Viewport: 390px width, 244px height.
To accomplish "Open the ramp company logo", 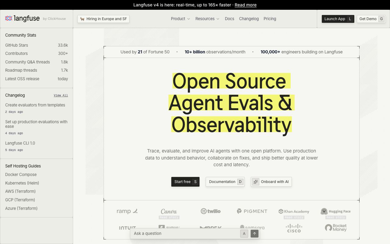I will tap(127, 211).
